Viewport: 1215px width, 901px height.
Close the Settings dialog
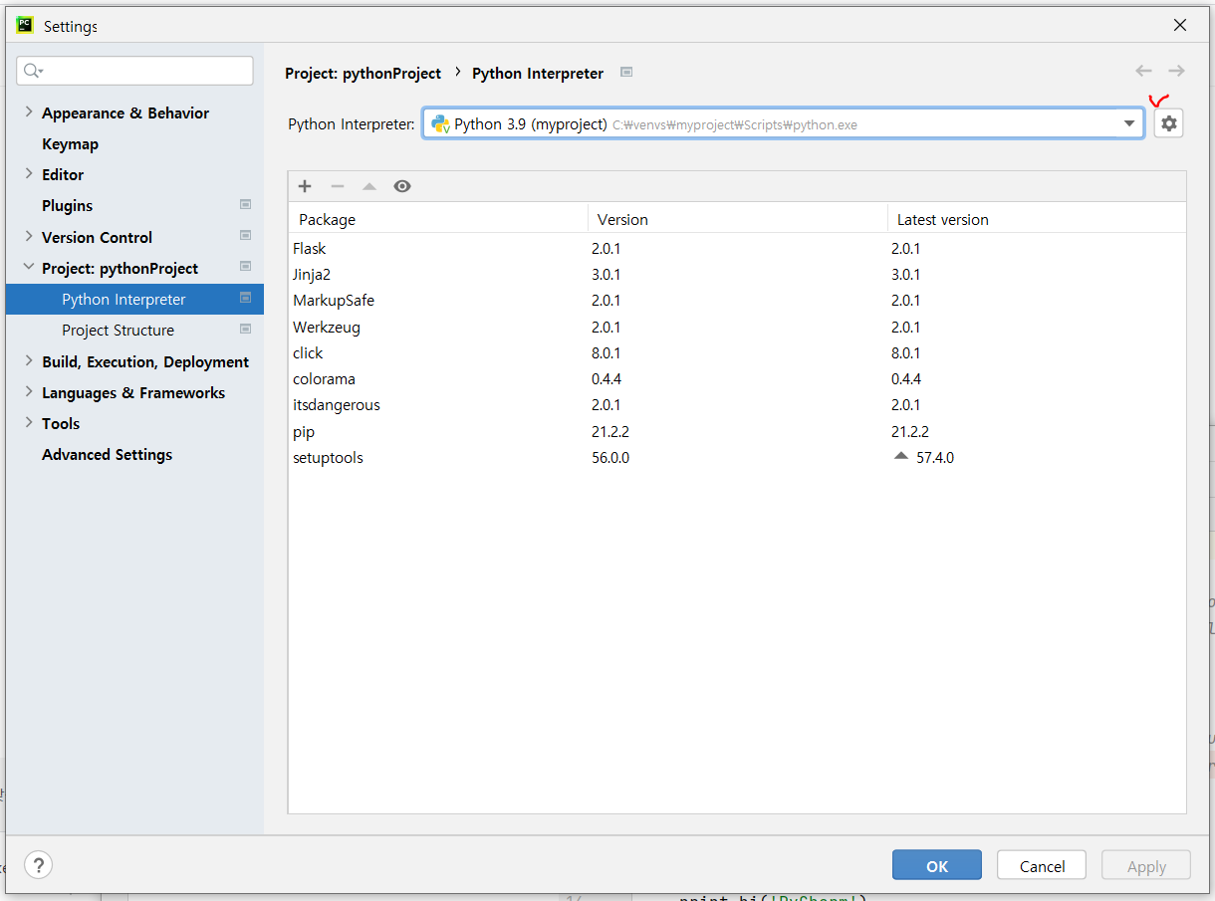point(1180,26)
